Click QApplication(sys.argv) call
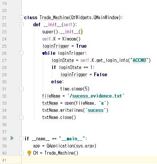 pyautogui.click(x=71, y=146)
